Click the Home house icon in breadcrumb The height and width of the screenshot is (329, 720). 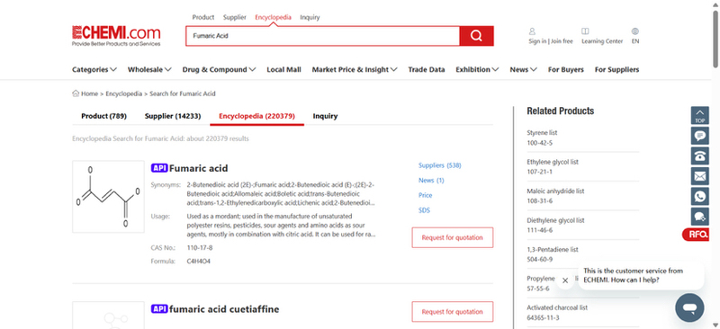click(76, 93)
